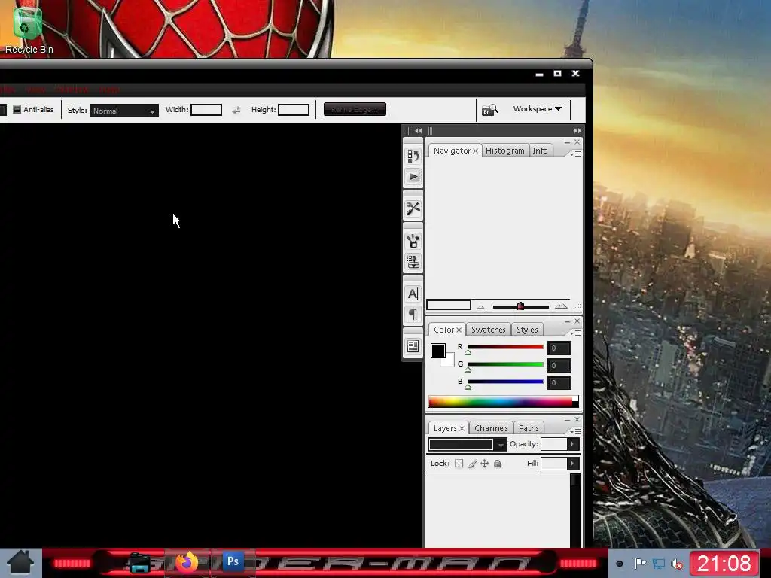
Task: Open the Window menu
Action: click(72, 90)
